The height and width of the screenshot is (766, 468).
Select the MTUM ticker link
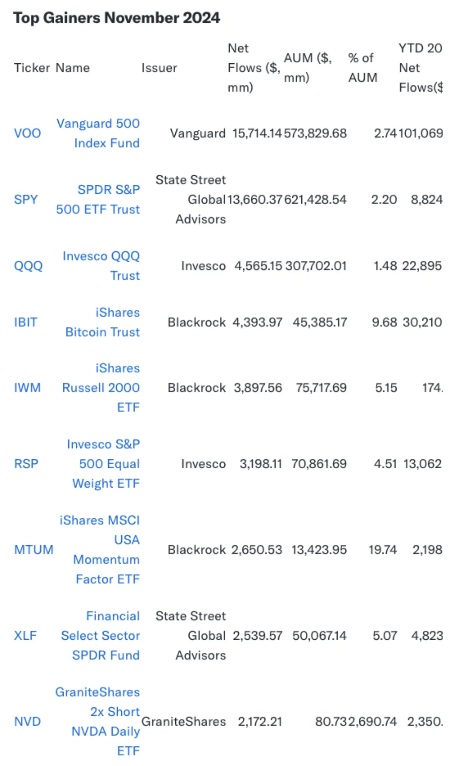[34, 549]
